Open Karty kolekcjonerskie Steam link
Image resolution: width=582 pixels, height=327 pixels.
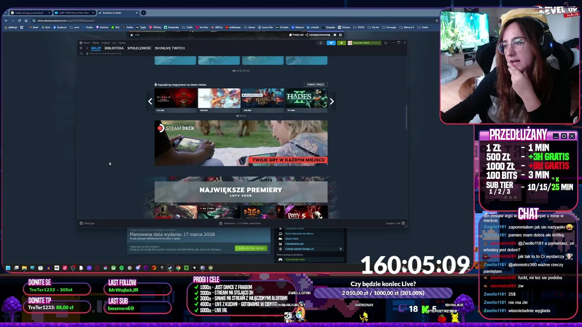[299, 233]
